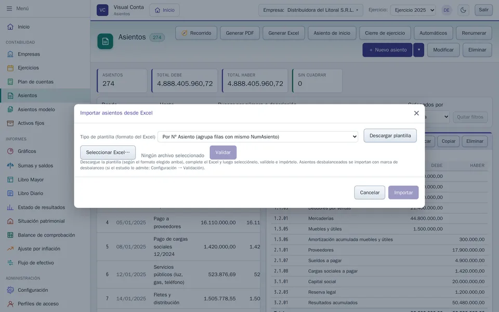Toggle dark mode moon icon

point(463,10)
